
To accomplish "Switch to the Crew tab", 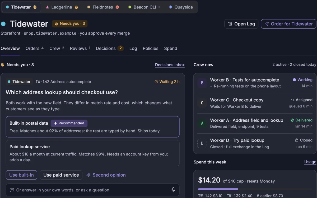I will click(57, 48).
